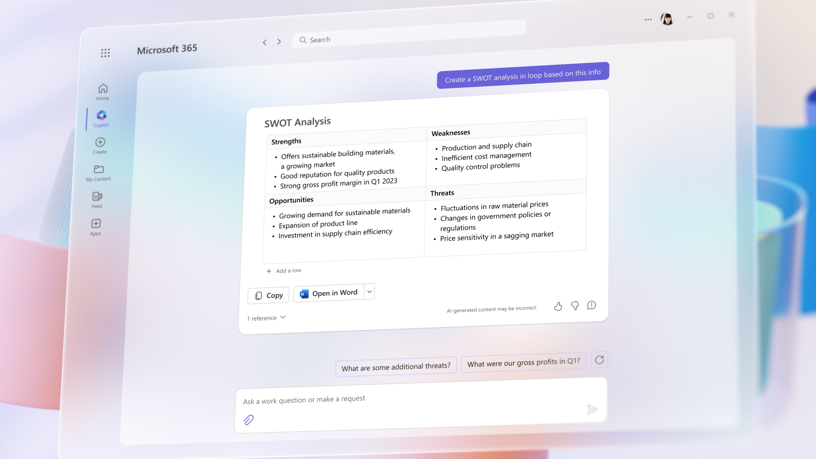816x459 pixels.
Task: Click the apps grid menu icon
Action: (x=105, y=53)
